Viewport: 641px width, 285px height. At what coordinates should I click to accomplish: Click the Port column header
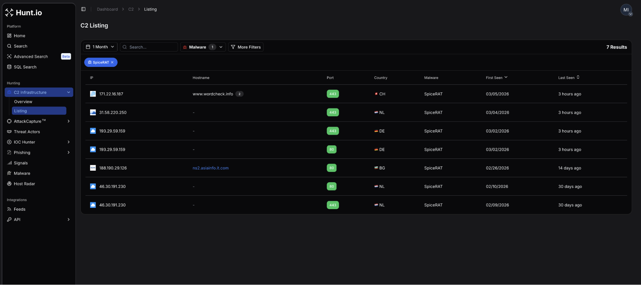330,78
